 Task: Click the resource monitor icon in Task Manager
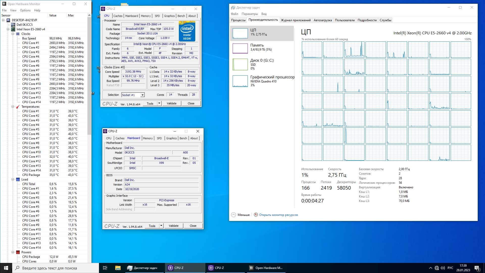(256, 215)
